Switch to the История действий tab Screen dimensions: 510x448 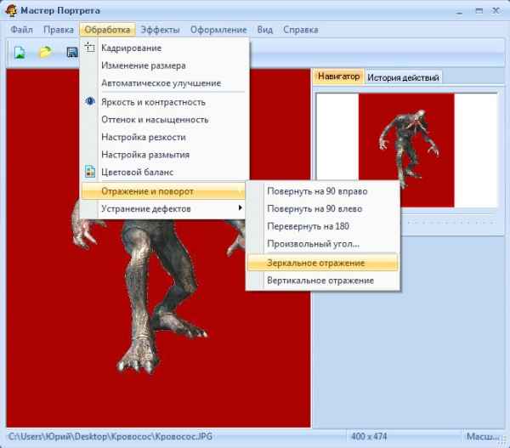403,77
